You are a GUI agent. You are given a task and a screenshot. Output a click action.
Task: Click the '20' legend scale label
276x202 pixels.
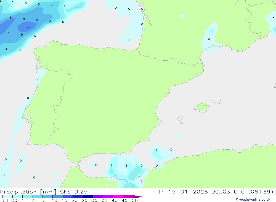click(x=75, y=200)
